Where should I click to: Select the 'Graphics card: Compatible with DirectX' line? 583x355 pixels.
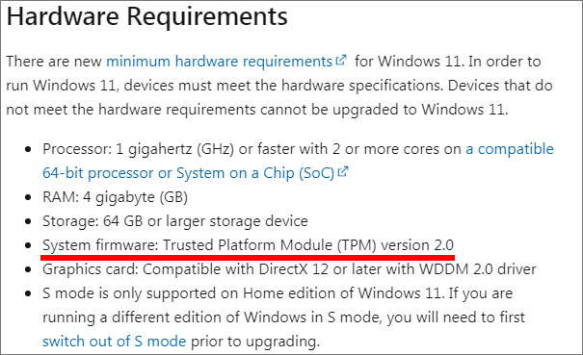[x=289, y=269]
